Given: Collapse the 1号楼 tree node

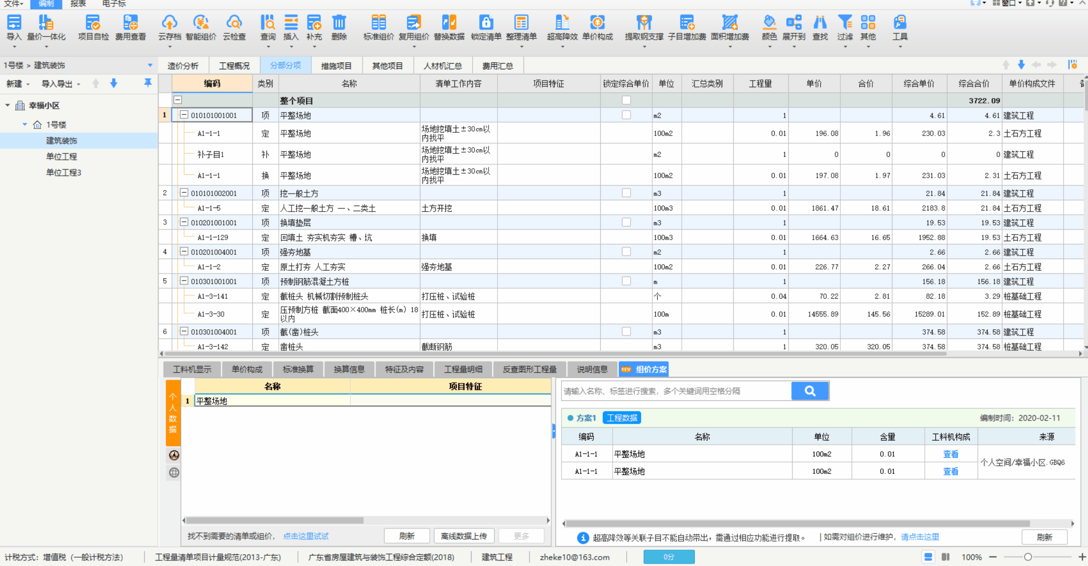Looking at the screenshot, I should tap(25, 124).
